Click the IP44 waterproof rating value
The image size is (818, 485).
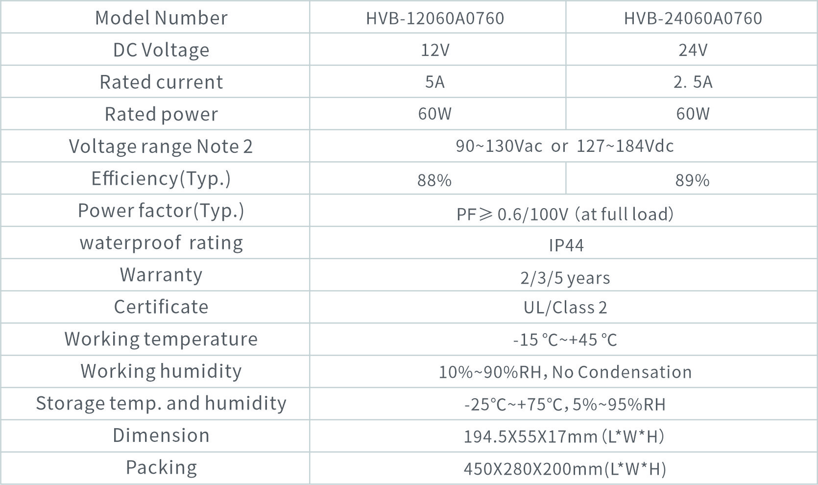tap(566, 245)
